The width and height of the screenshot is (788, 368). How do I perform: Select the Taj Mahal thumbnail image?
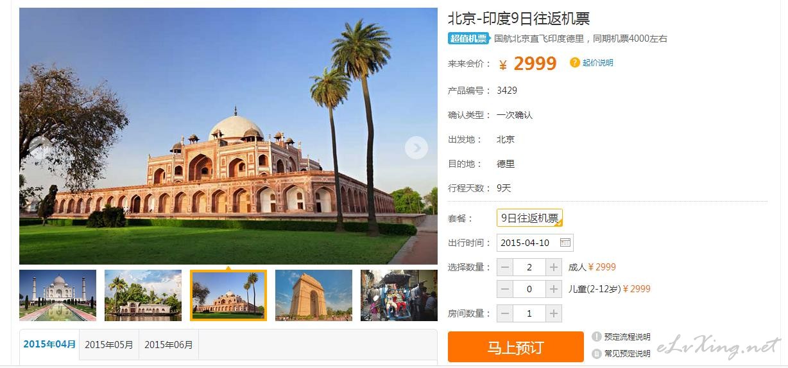58,295
